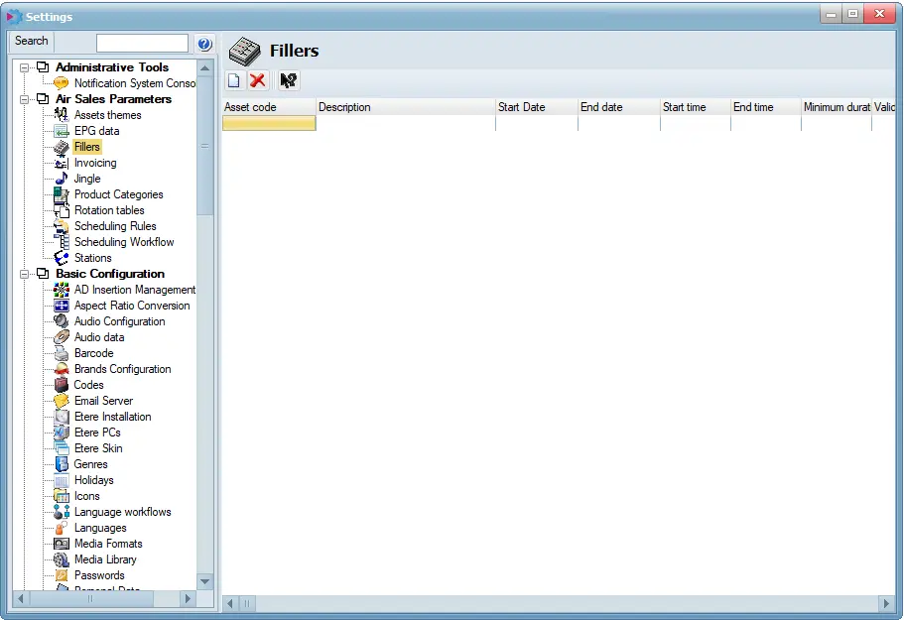The width and height of the screenshot is (904, 620).
Task: Collapse the Basic Configuration tree node
Action: pos(26,274)
